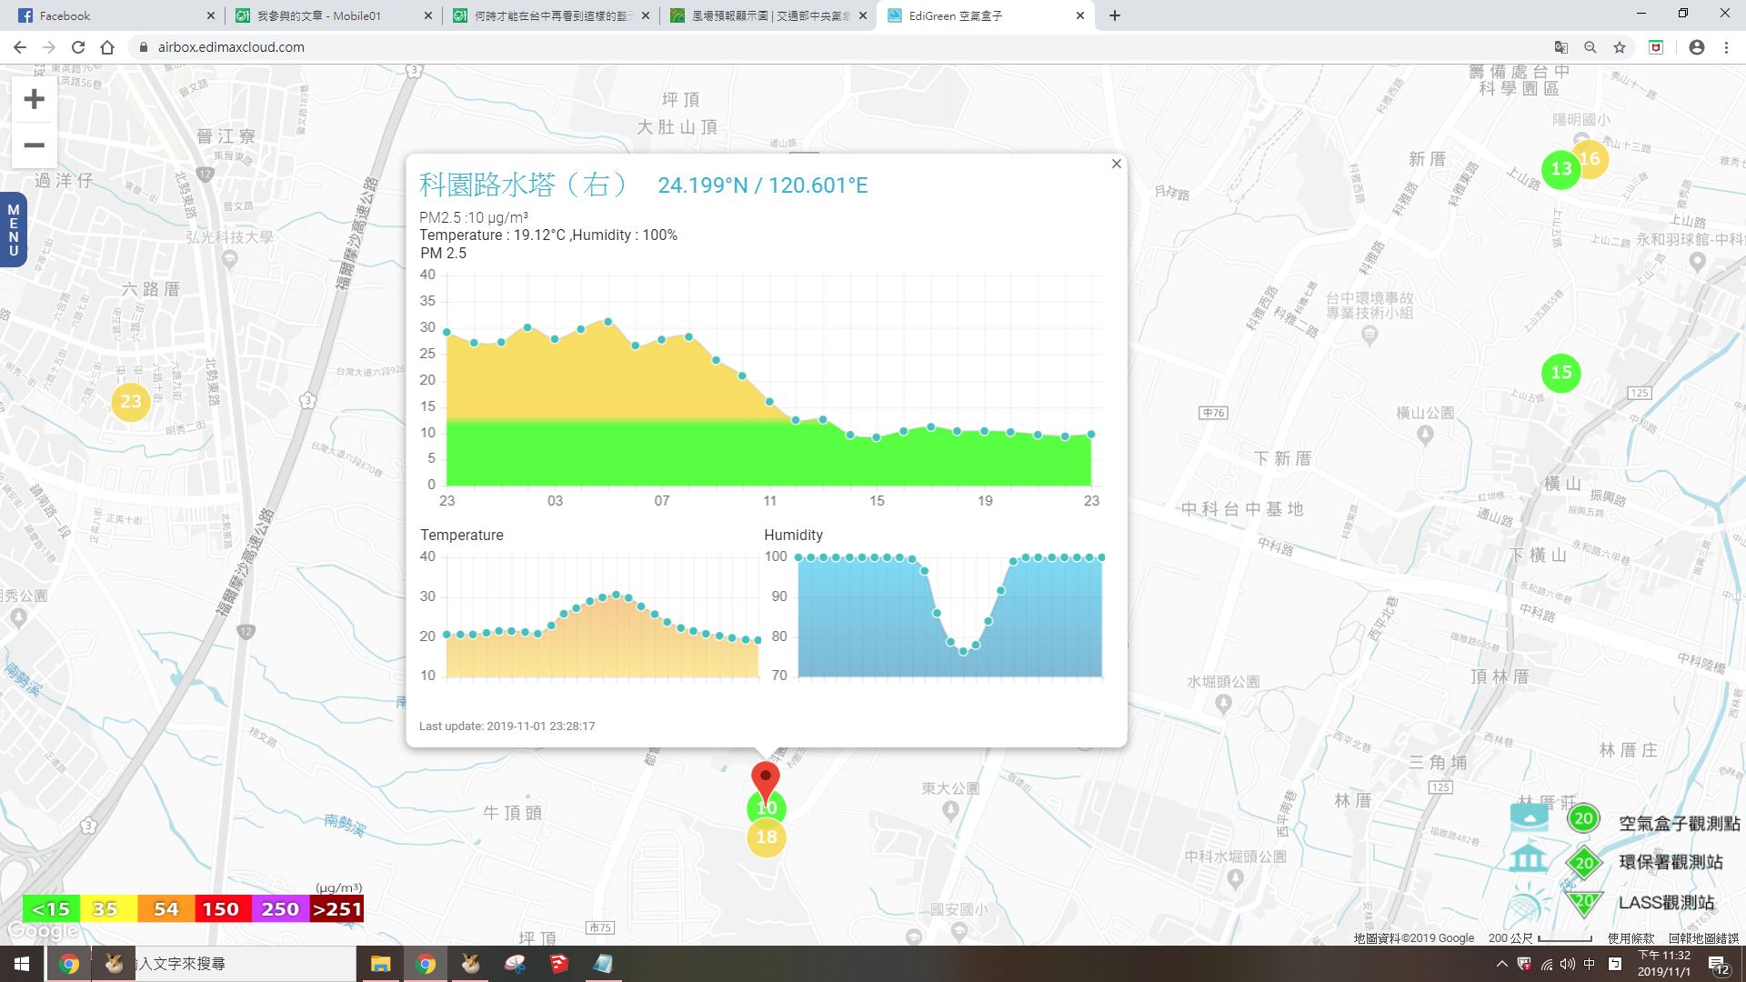1746x982 pixels.
Task: Bookmark this page with star icon
Action: (1620, 47)
